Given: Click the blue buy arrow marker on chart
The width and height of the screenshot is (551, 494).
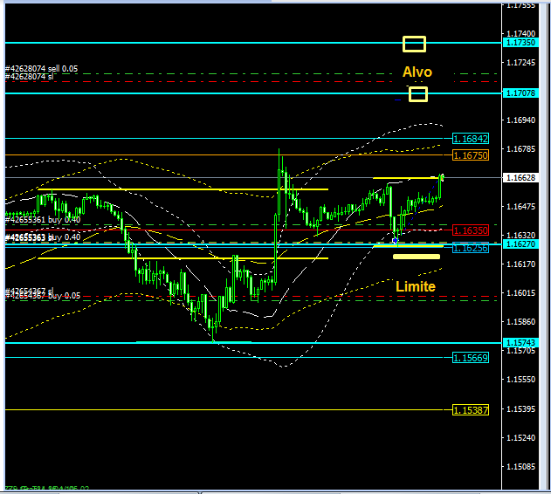Looking at the screenshot, I should pos(396,239).
